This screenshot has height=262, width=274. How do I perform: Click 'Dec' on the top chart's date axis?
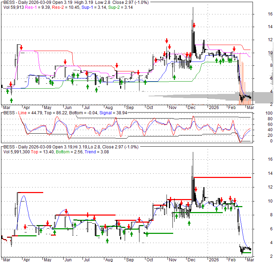click(191, 107)
